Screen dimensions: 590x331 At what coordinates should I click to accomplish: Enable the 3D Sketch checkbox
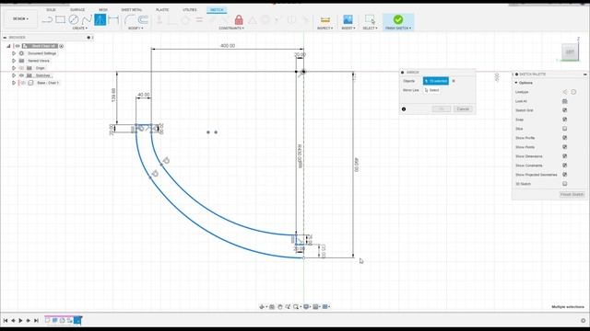pyautogui.click(x=565, y=184)
